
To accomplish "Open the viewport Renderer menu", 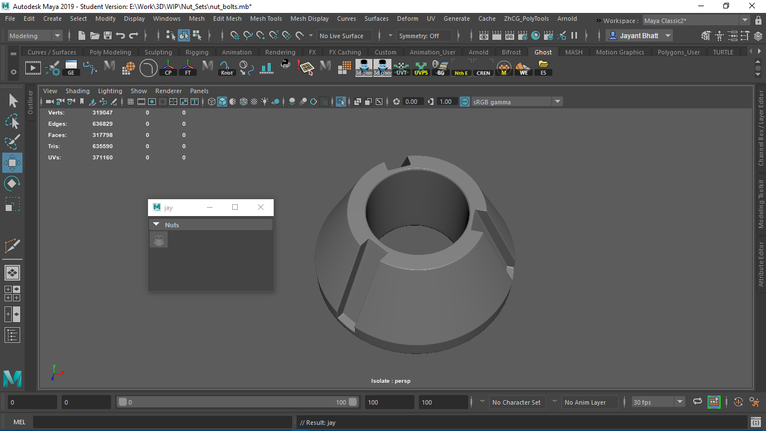I will click(x=169, y=91).
